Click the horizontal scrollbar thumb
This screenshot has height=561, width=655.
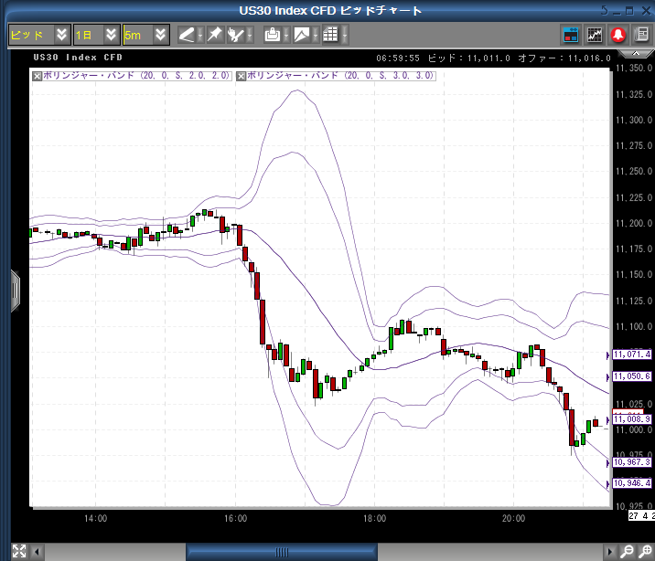[x=281, y=551]
